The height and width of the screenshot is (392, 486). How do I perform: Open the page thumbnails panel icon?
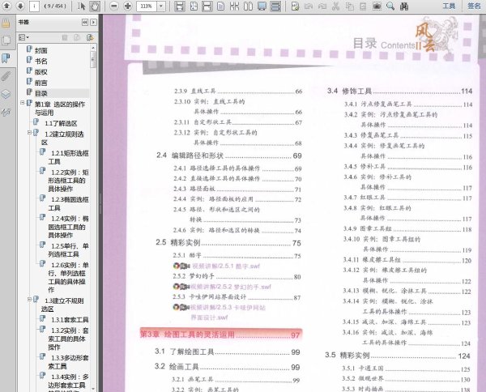[6, 40]
